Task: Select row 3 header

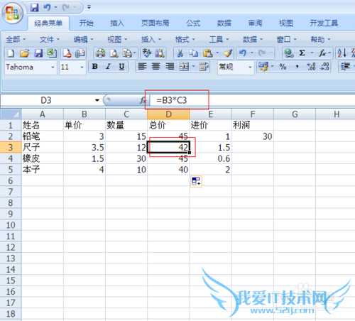Action: click(11, 148)
